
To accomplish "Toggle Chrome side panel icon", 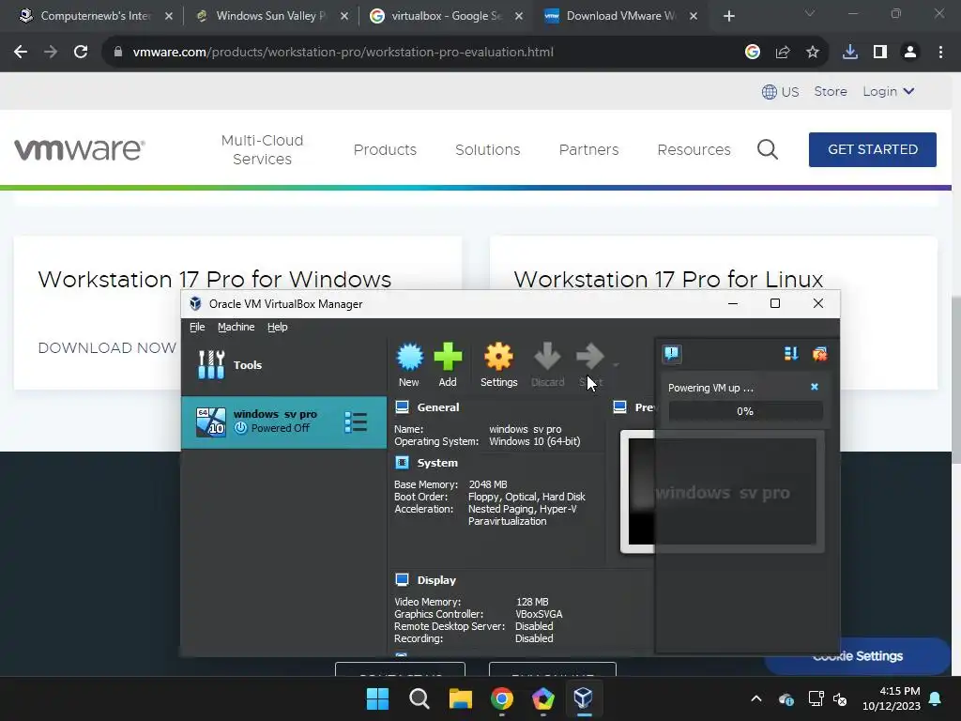I will (880, 53).
